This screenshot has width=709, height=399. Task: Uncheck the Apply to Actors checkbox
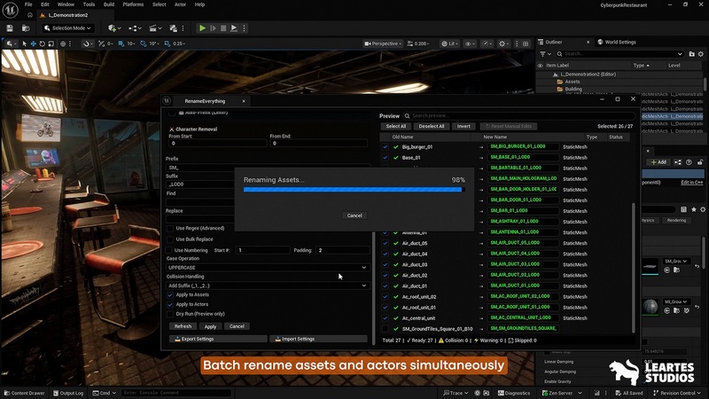pos(170,304)
